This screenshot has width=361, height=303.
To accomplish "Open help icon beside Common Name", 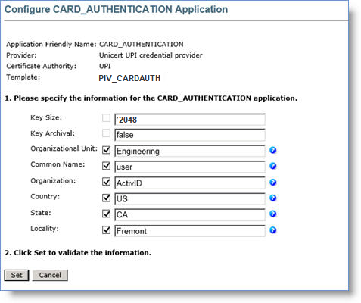I will (x=272, y=166).
